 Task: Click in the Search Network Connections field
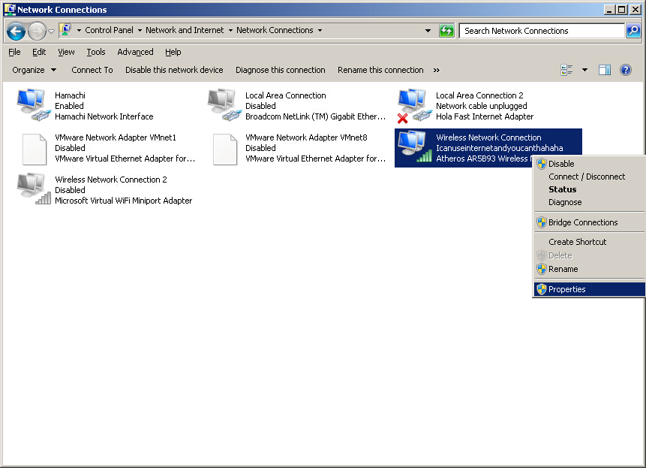coord(540,31)
